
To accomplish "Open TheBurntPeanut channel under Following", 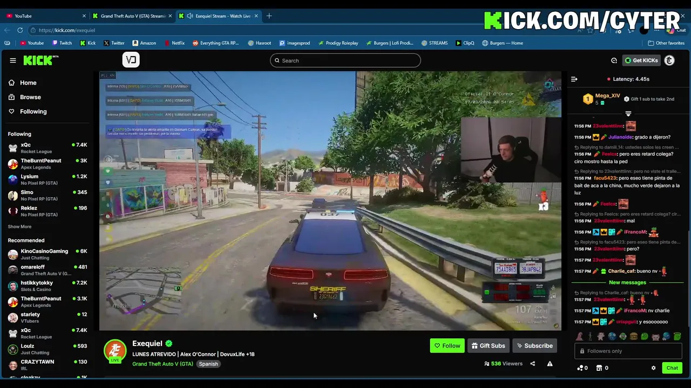I will point(48,164).
